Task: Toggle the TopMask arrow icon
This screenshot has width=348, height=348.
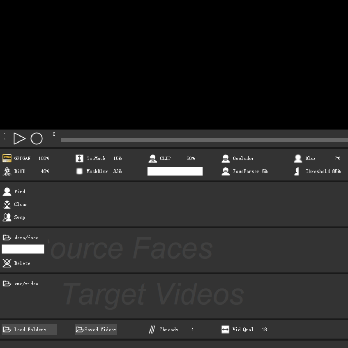Action: pos(79,158)
